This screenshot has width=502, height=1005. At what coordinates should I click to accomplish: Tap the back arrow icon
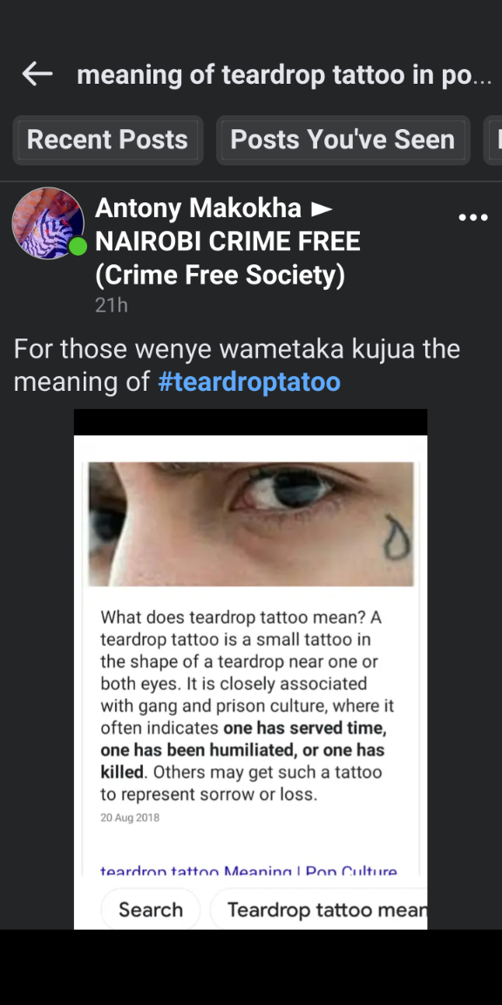coord(37,75)
